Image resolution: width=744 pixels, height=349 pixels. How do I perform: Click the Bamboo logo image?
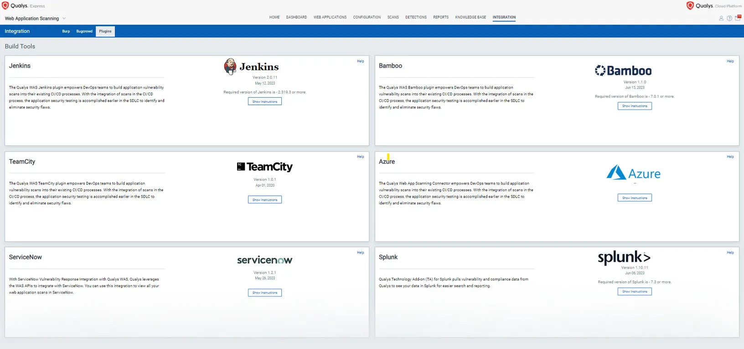(623, 71)
